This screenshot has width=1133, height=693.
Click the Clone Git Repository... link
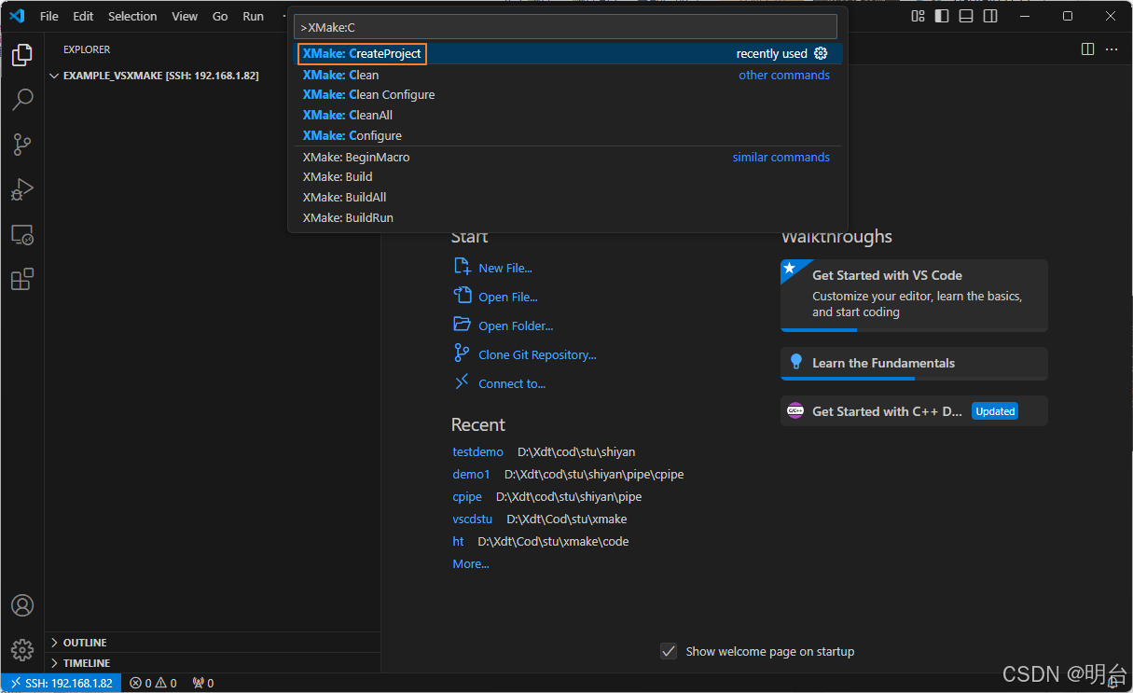tap(537, 354)
